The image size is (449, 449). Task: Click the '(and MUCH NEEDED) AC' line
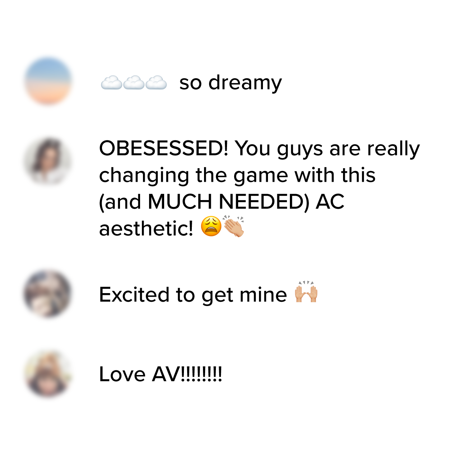pos(222,202)
